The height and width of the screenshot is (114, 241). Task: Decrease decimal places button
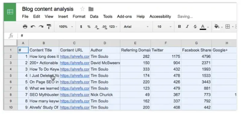[97, 27]
